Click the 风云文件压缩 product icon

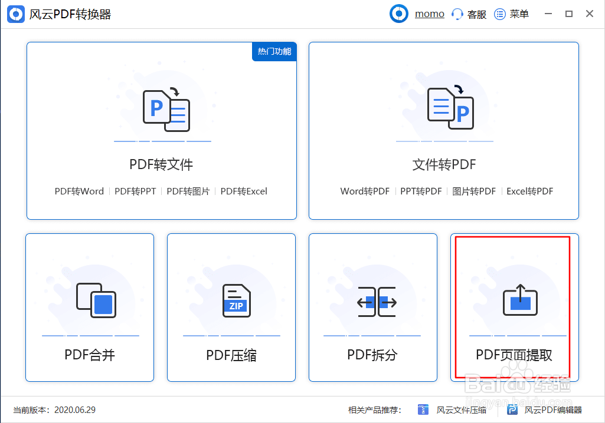pyautogui.click(x=423, y=409)
